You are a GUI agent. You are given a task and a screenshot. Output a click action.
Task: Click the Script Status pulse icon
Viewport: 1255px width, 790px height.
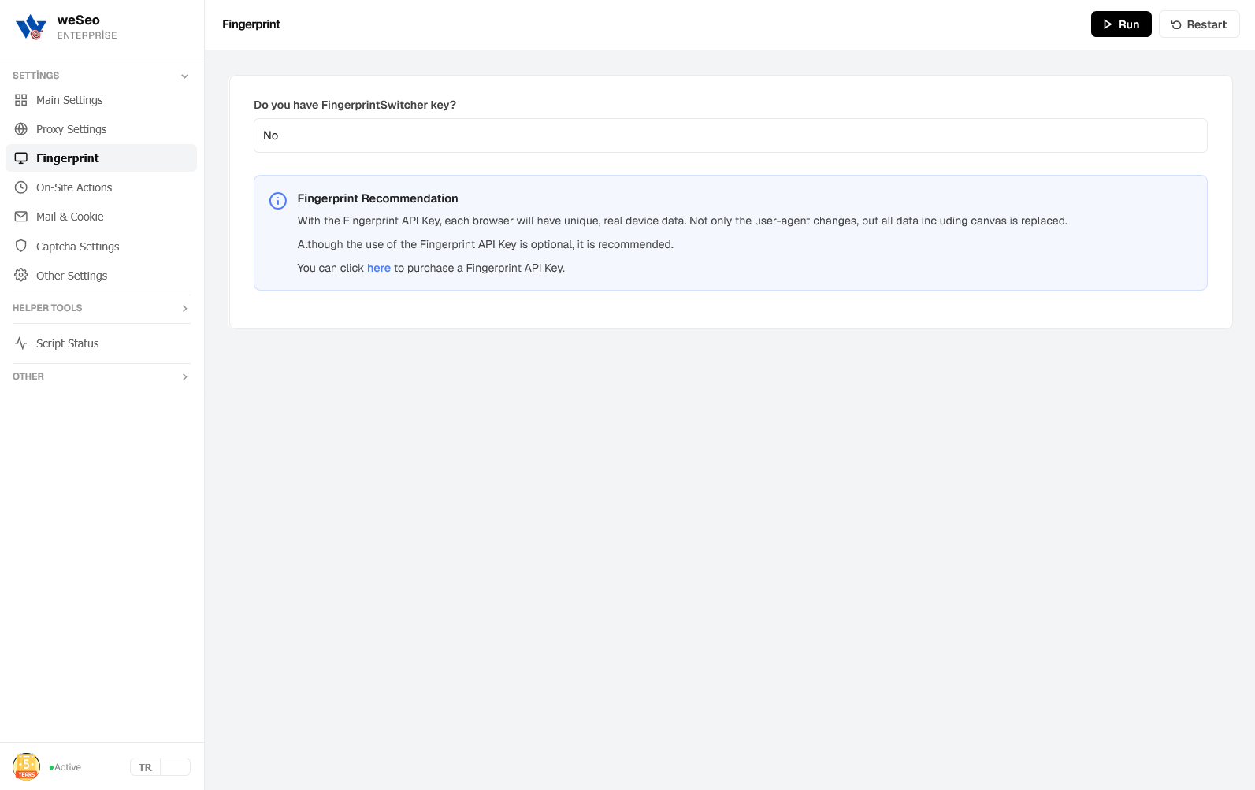click(21, 343)
